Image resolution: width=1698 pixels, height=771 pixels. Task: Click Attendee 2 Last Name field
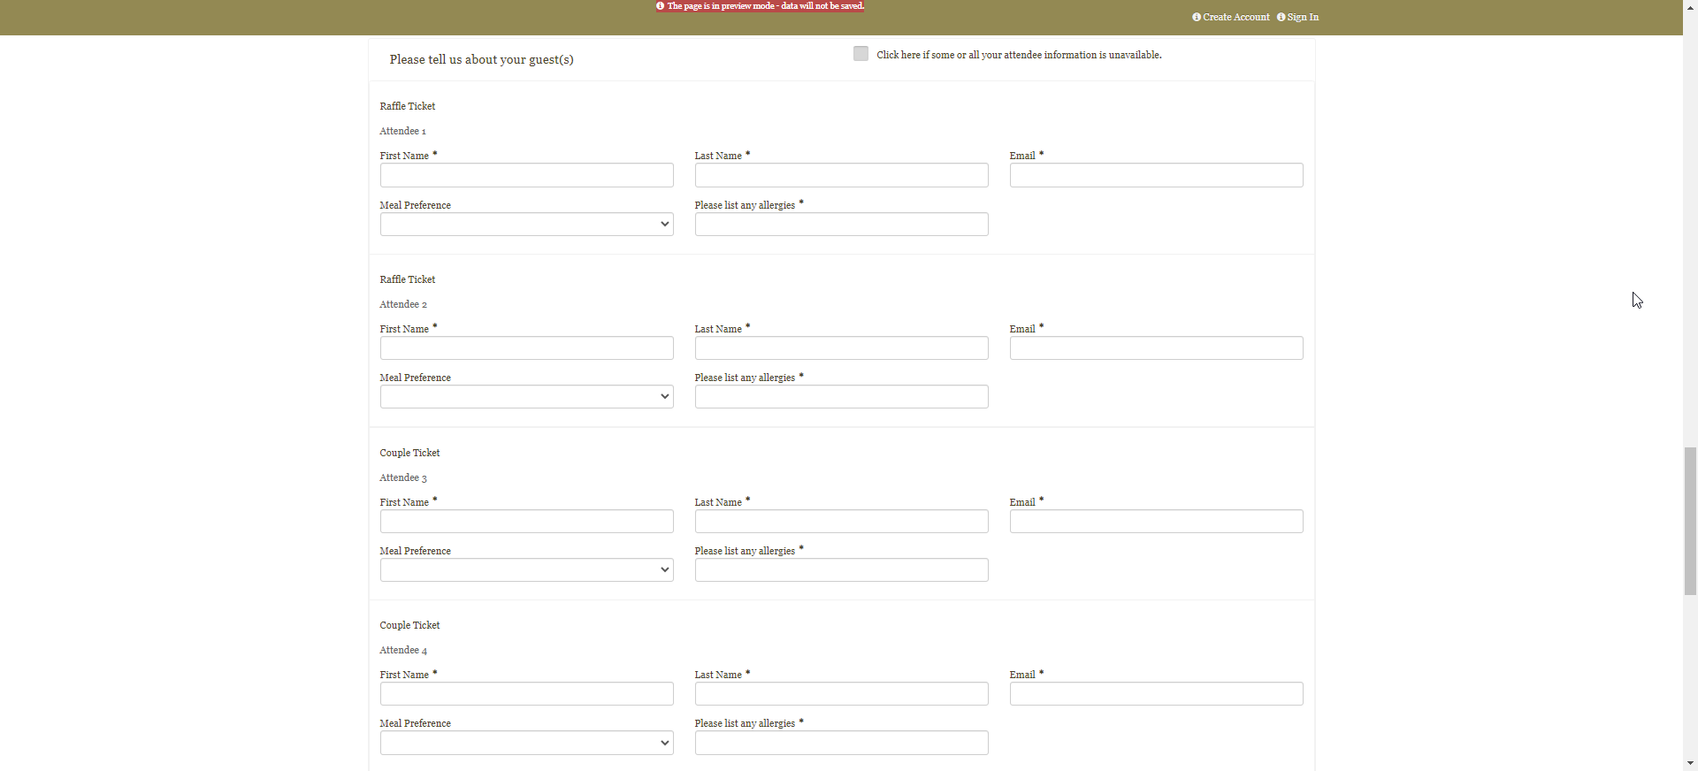(x=842, y=348)
